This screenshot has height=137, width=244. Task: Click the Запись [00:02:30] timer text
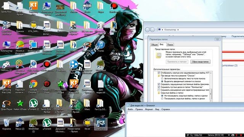(x=215, y=135)
